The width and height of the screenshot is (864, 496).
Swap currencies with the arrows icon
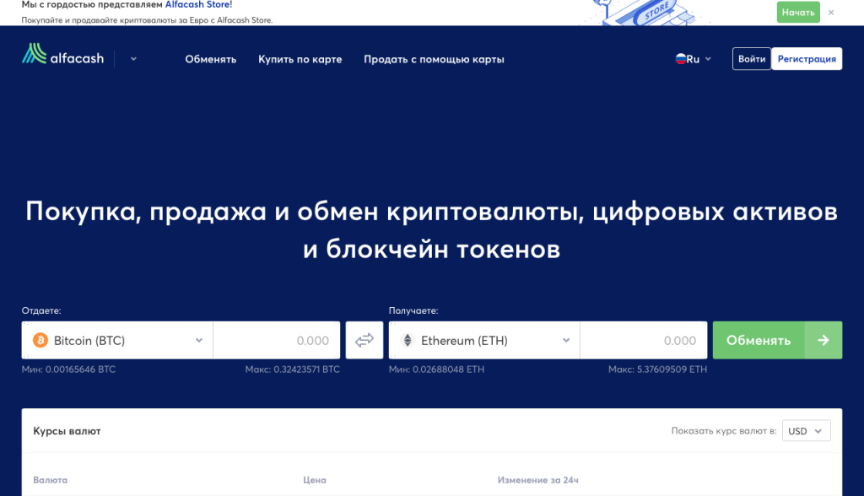pyautogui.click(x=364, y=341)
